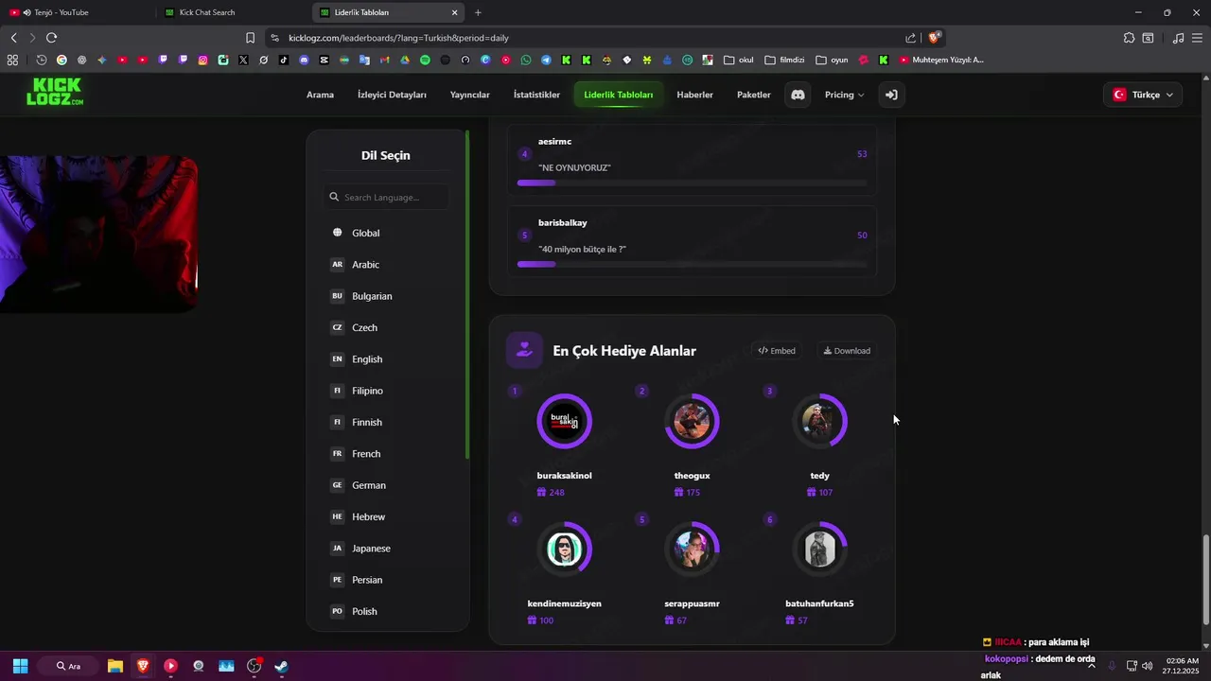
Task: Expand the oyun bookmarks folder
Action: (832, 60)
